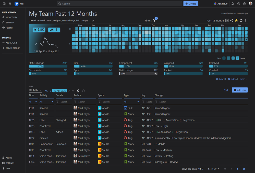Open the calendar date range picker
Viewport: 255px width, 173px height.
coord(227,20)
